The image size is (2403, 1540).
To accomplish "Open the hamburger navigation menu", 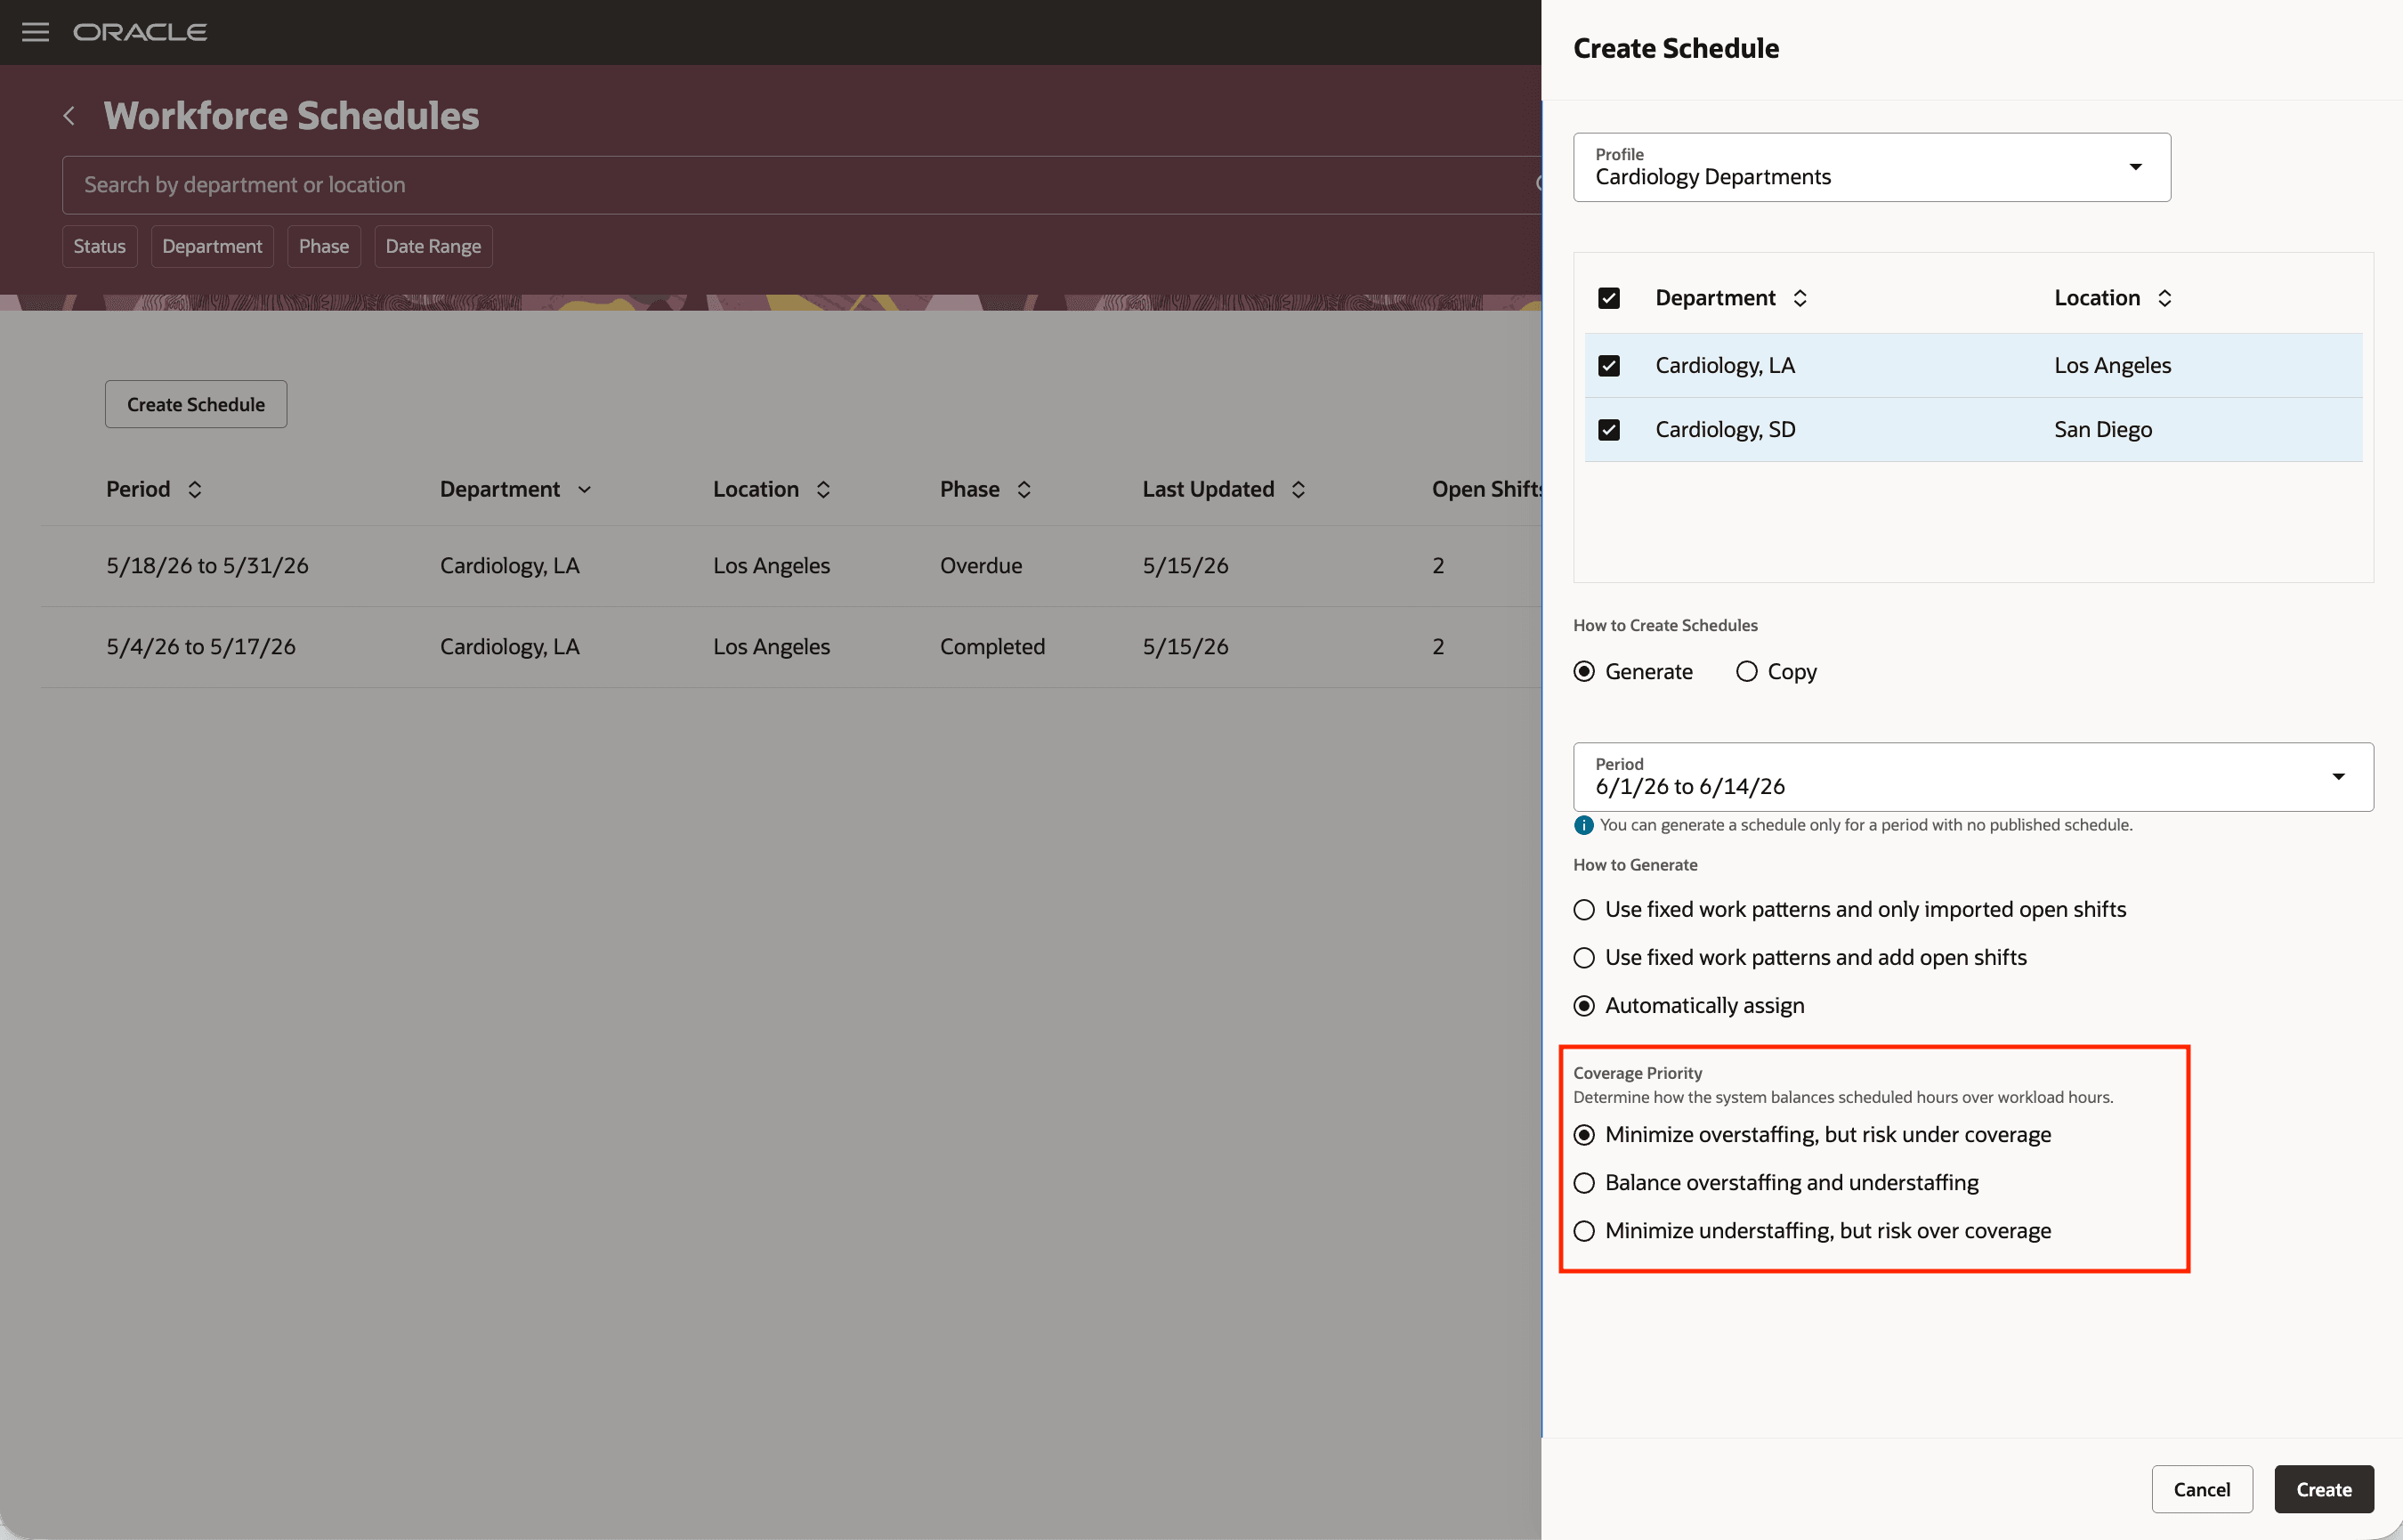I will tap(35, 32).
